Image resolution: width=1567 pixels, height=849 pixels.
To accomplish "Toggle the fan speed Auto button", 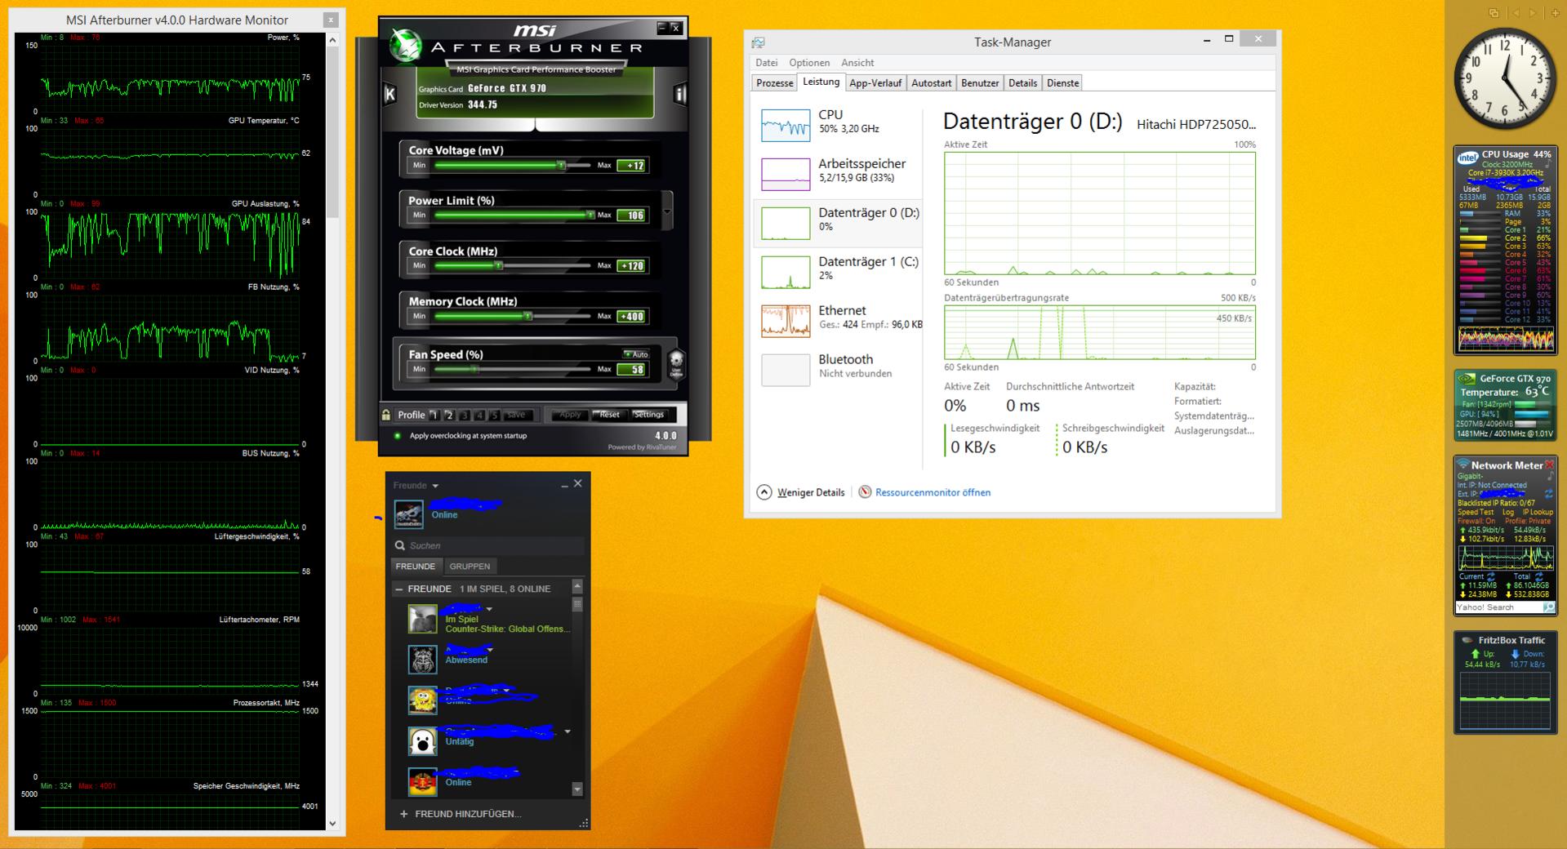I will click(x=635, y=354).
